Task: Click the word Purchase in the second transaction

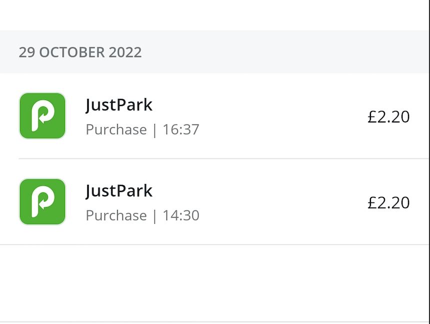Action: 116,216
